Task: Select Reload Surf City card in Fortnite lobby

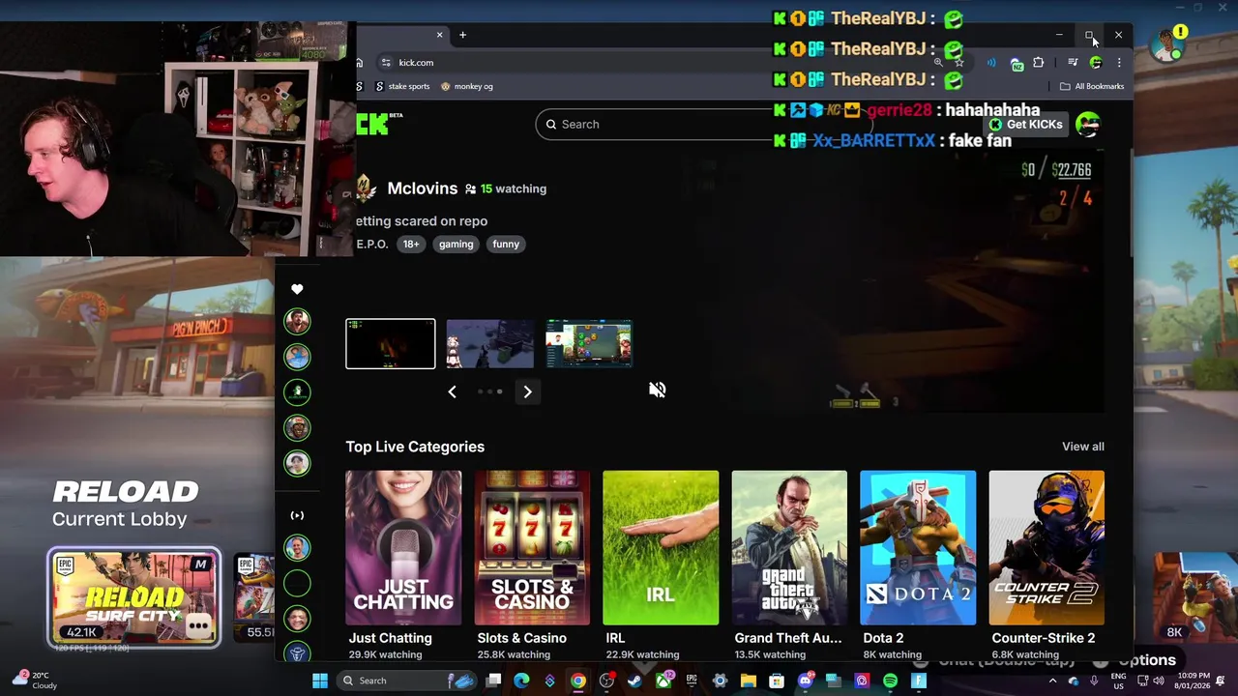Action: (134, 597)
